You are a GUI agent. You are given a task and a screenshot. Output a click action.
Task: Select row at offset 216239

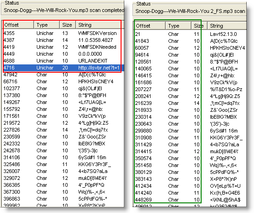click(190, 103)
